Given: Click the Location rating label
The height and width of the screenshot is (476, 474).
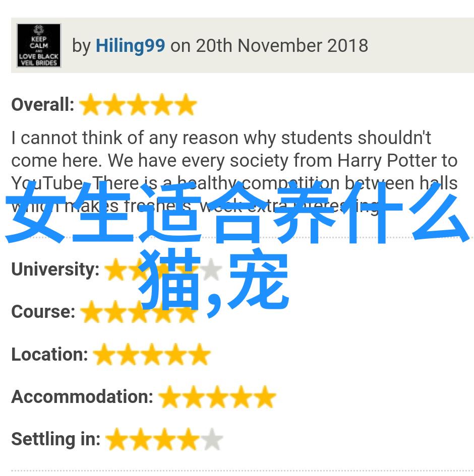Looking at the screenshot, I should click(x=49, y=354).
